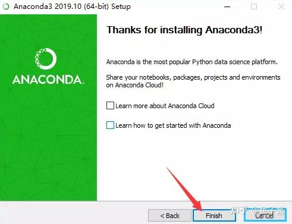
Task: Tick the Learn more about Anaconda Cloud checkbox
Action: 110,106
